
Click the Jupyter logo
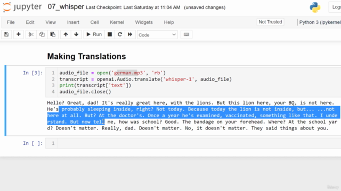click(x=22, y=7)
